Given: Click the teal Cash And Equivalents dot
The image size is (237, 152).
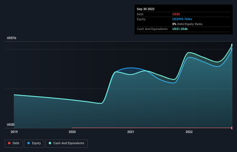Looking at the screenshot, I should click(x=50, y=143).
